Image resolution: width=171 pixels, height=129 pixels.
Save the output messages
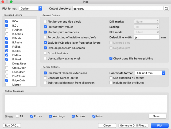point(157,116)
